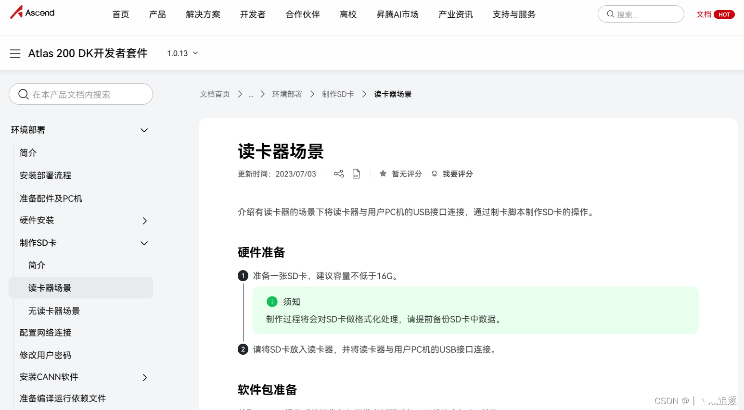Click the Atlas 200 DK开发者套件 title

pos(88,53)
